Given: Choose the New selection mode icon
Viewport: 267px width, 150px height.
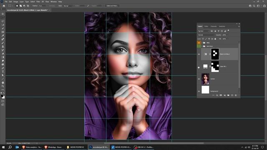Looking at the screenshot, I should [x=17, y=6].
